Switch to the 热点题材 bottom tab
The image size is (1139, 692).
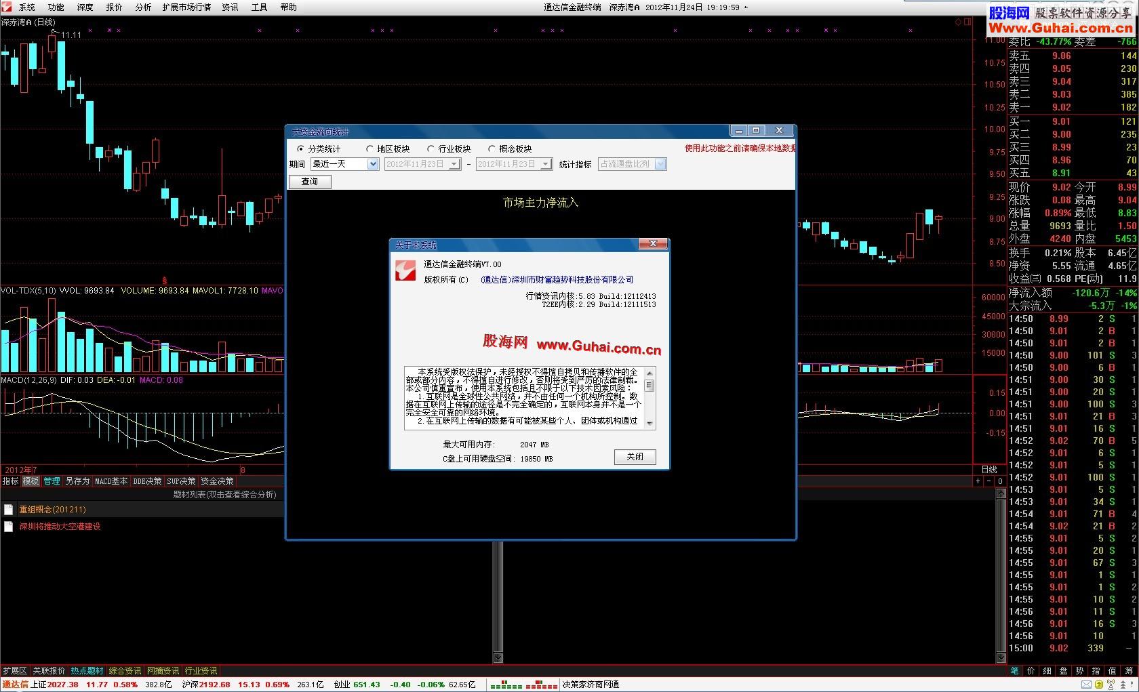[87, 670]
